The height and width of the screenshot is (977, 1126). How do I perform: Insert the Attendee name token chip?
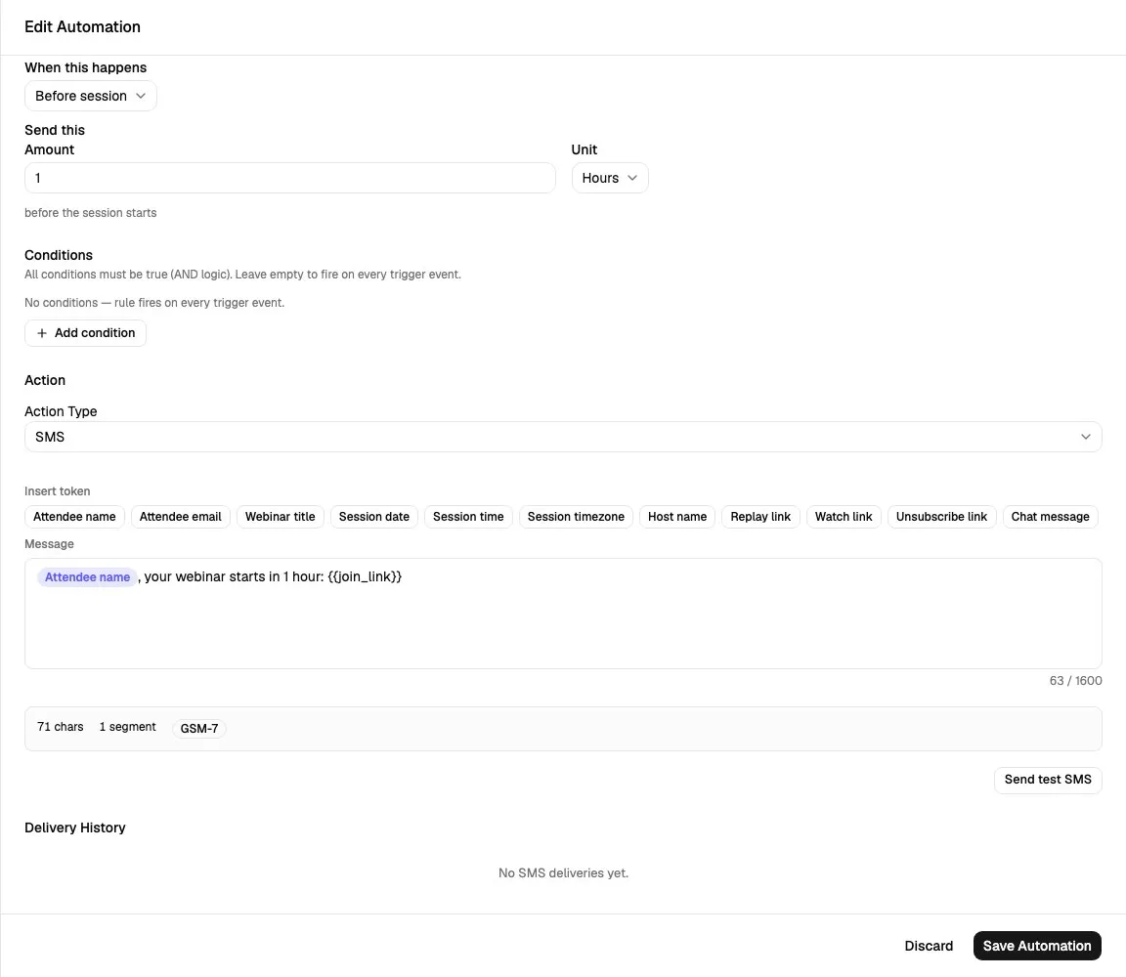[x=74, y=517]
